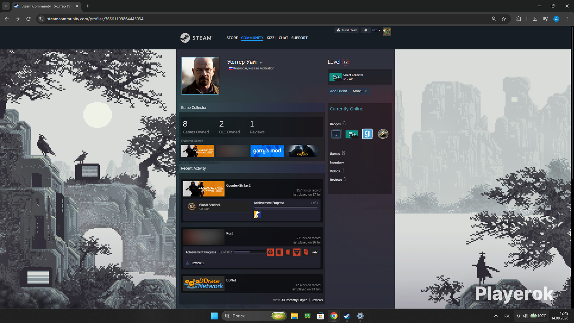Open the DDNet game title link
Screen dimensions: 574x323
point(231,280)
